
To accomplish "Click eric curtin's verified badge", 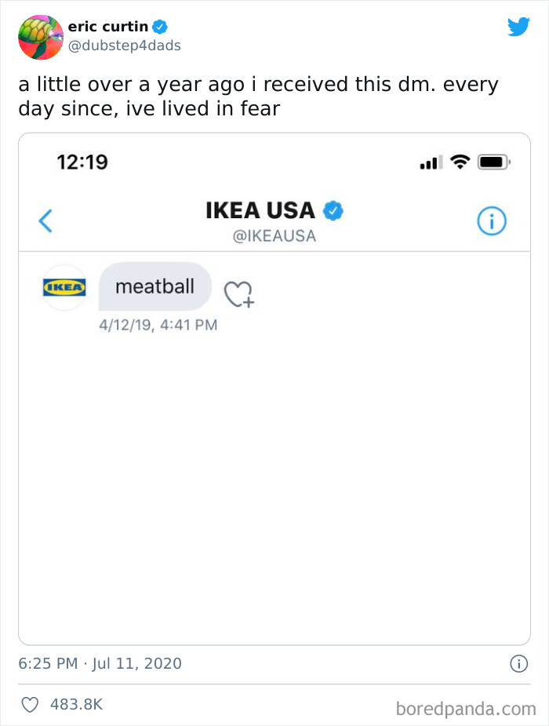I will [161, 26].
